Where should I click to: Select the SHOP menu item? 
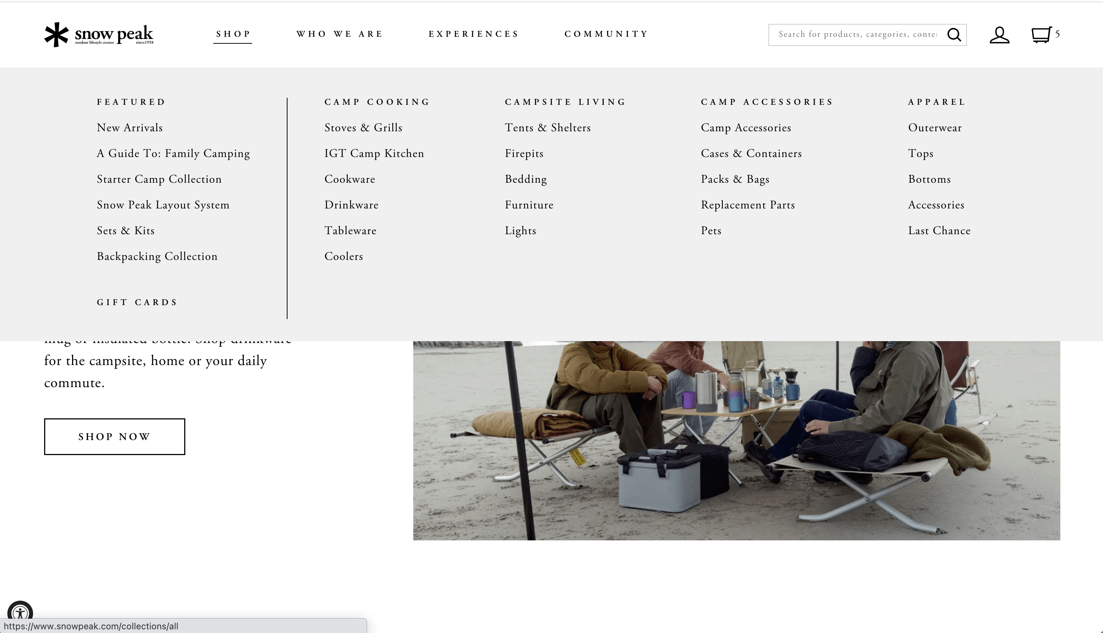pos(233,34)
